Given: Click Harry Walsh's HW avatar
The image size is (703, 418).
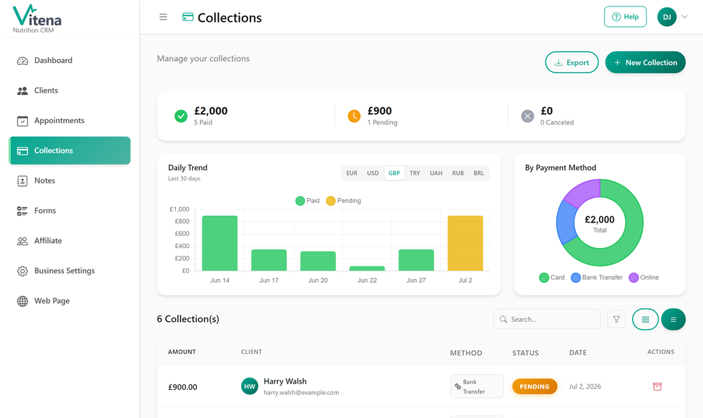Looking at the screenshot, I should [250, 386].
